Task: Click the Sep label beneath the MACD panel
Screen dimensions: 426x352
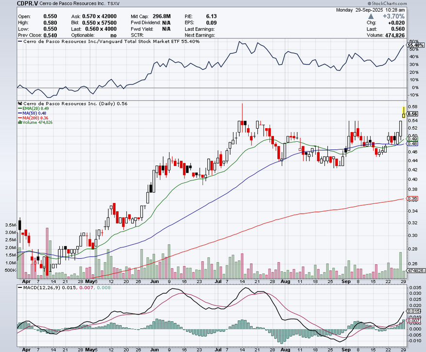Action: click(346, 349)
